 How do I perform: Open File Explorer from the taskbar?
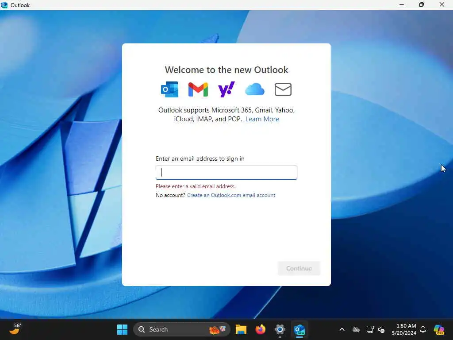(x=241, y=329)
